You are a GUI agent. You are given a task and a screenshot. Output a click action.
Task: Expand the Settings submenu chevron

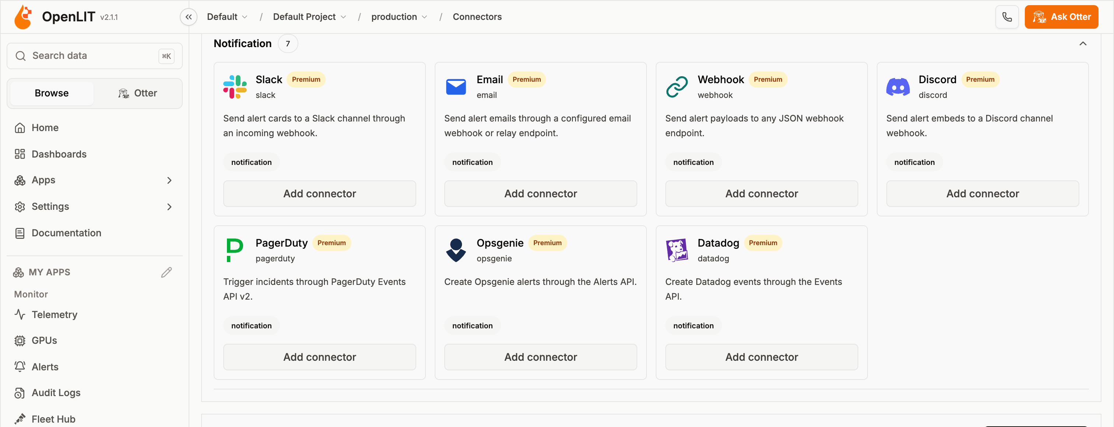tap(169, 207)
